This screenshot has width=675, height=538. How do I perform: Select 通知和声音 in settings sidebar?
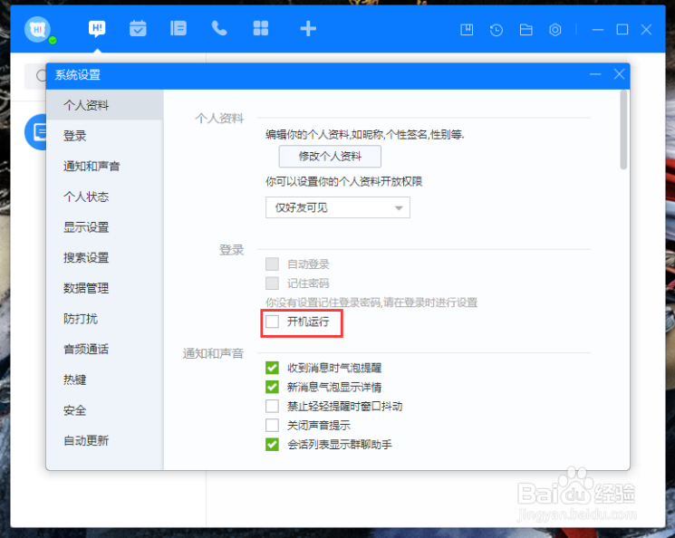click(x=104, y=166)
